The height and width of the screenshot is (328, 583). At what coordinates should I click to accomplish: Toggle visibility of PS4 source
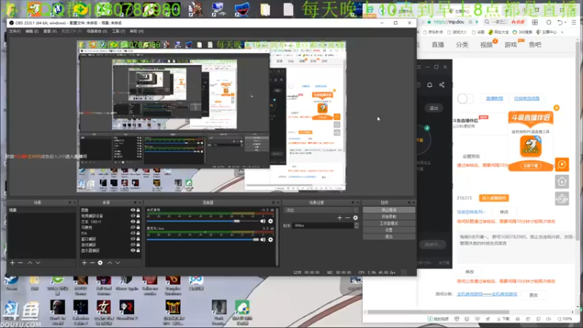pyautogui.click(x=133, y=233)
